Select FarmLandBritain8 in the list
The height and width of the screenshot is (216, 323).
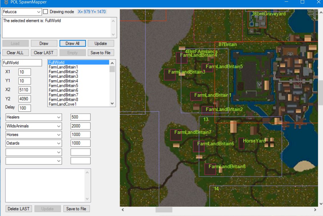pos(79,99)
